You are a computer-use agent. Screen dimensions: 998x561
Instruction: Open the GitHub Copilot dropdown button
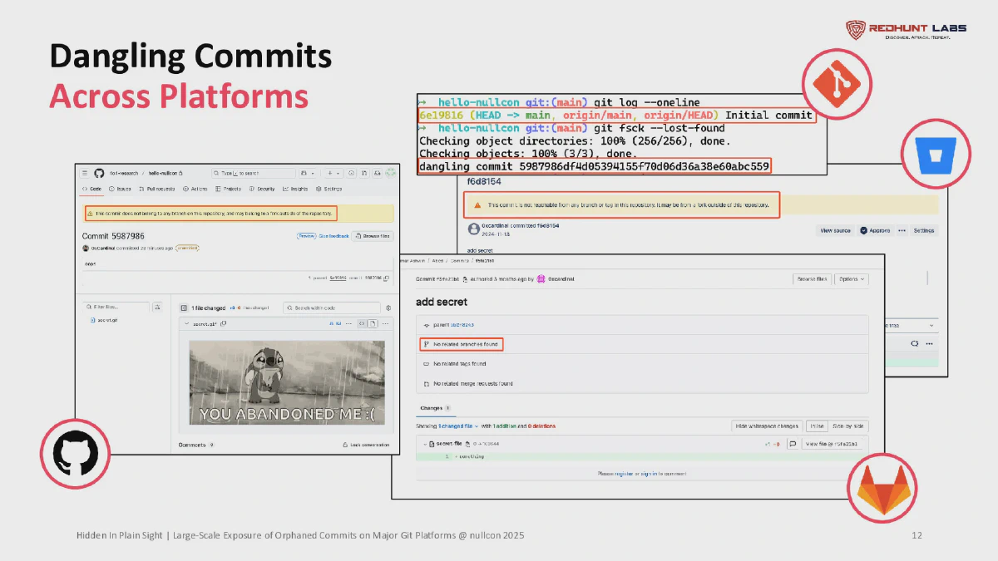[309, 173]
